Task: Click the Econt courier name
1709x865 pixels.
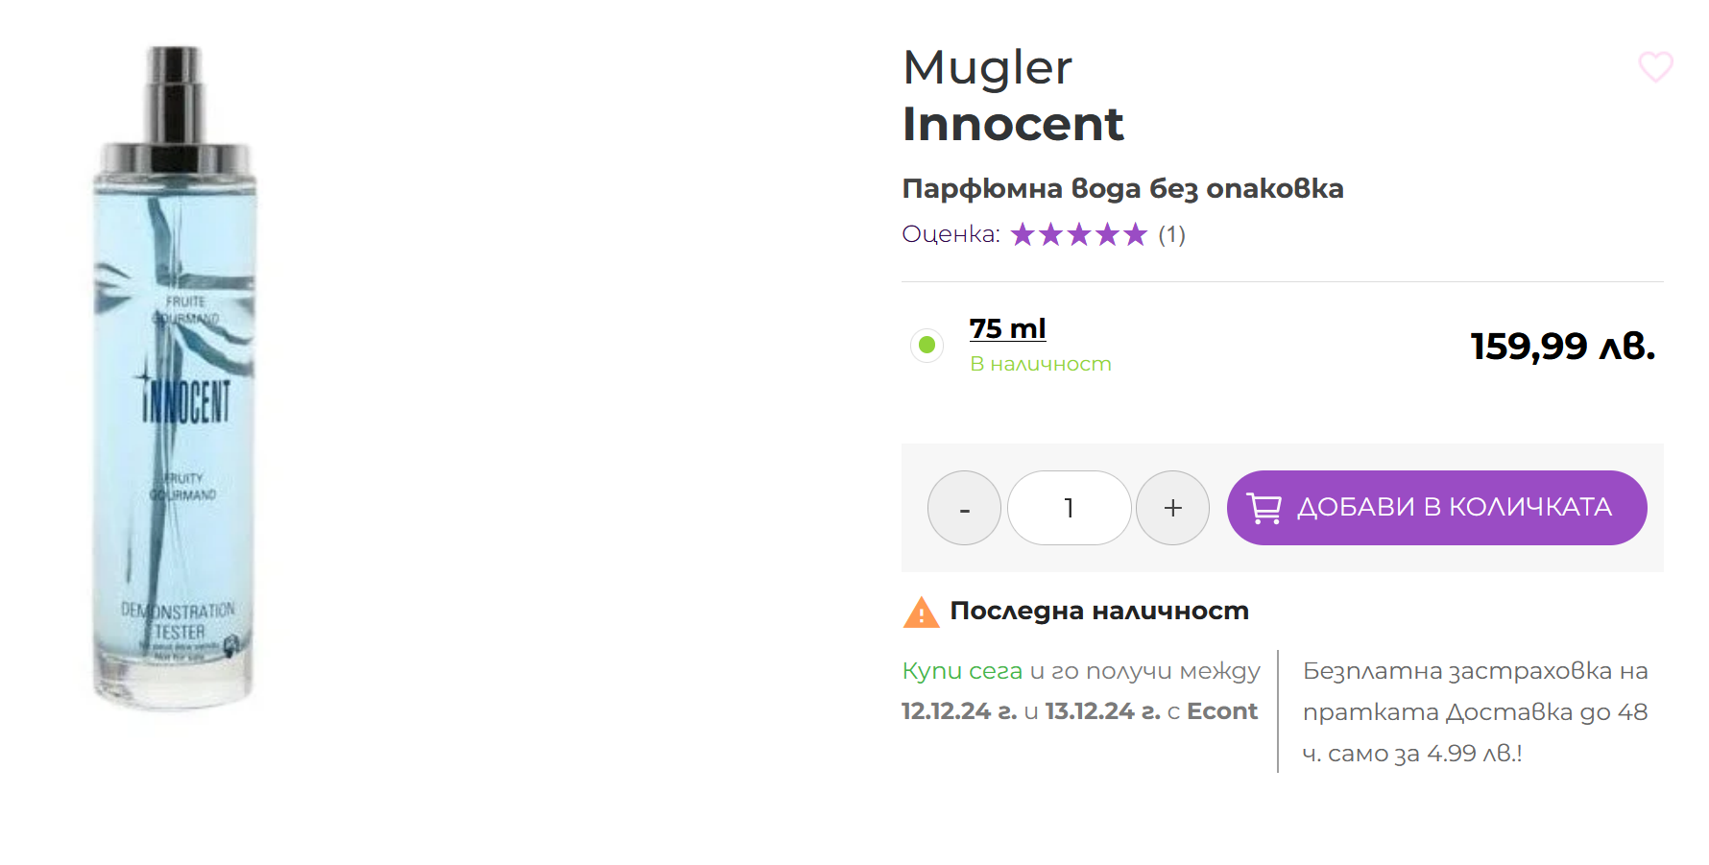Action: [x=1221, y=711]
